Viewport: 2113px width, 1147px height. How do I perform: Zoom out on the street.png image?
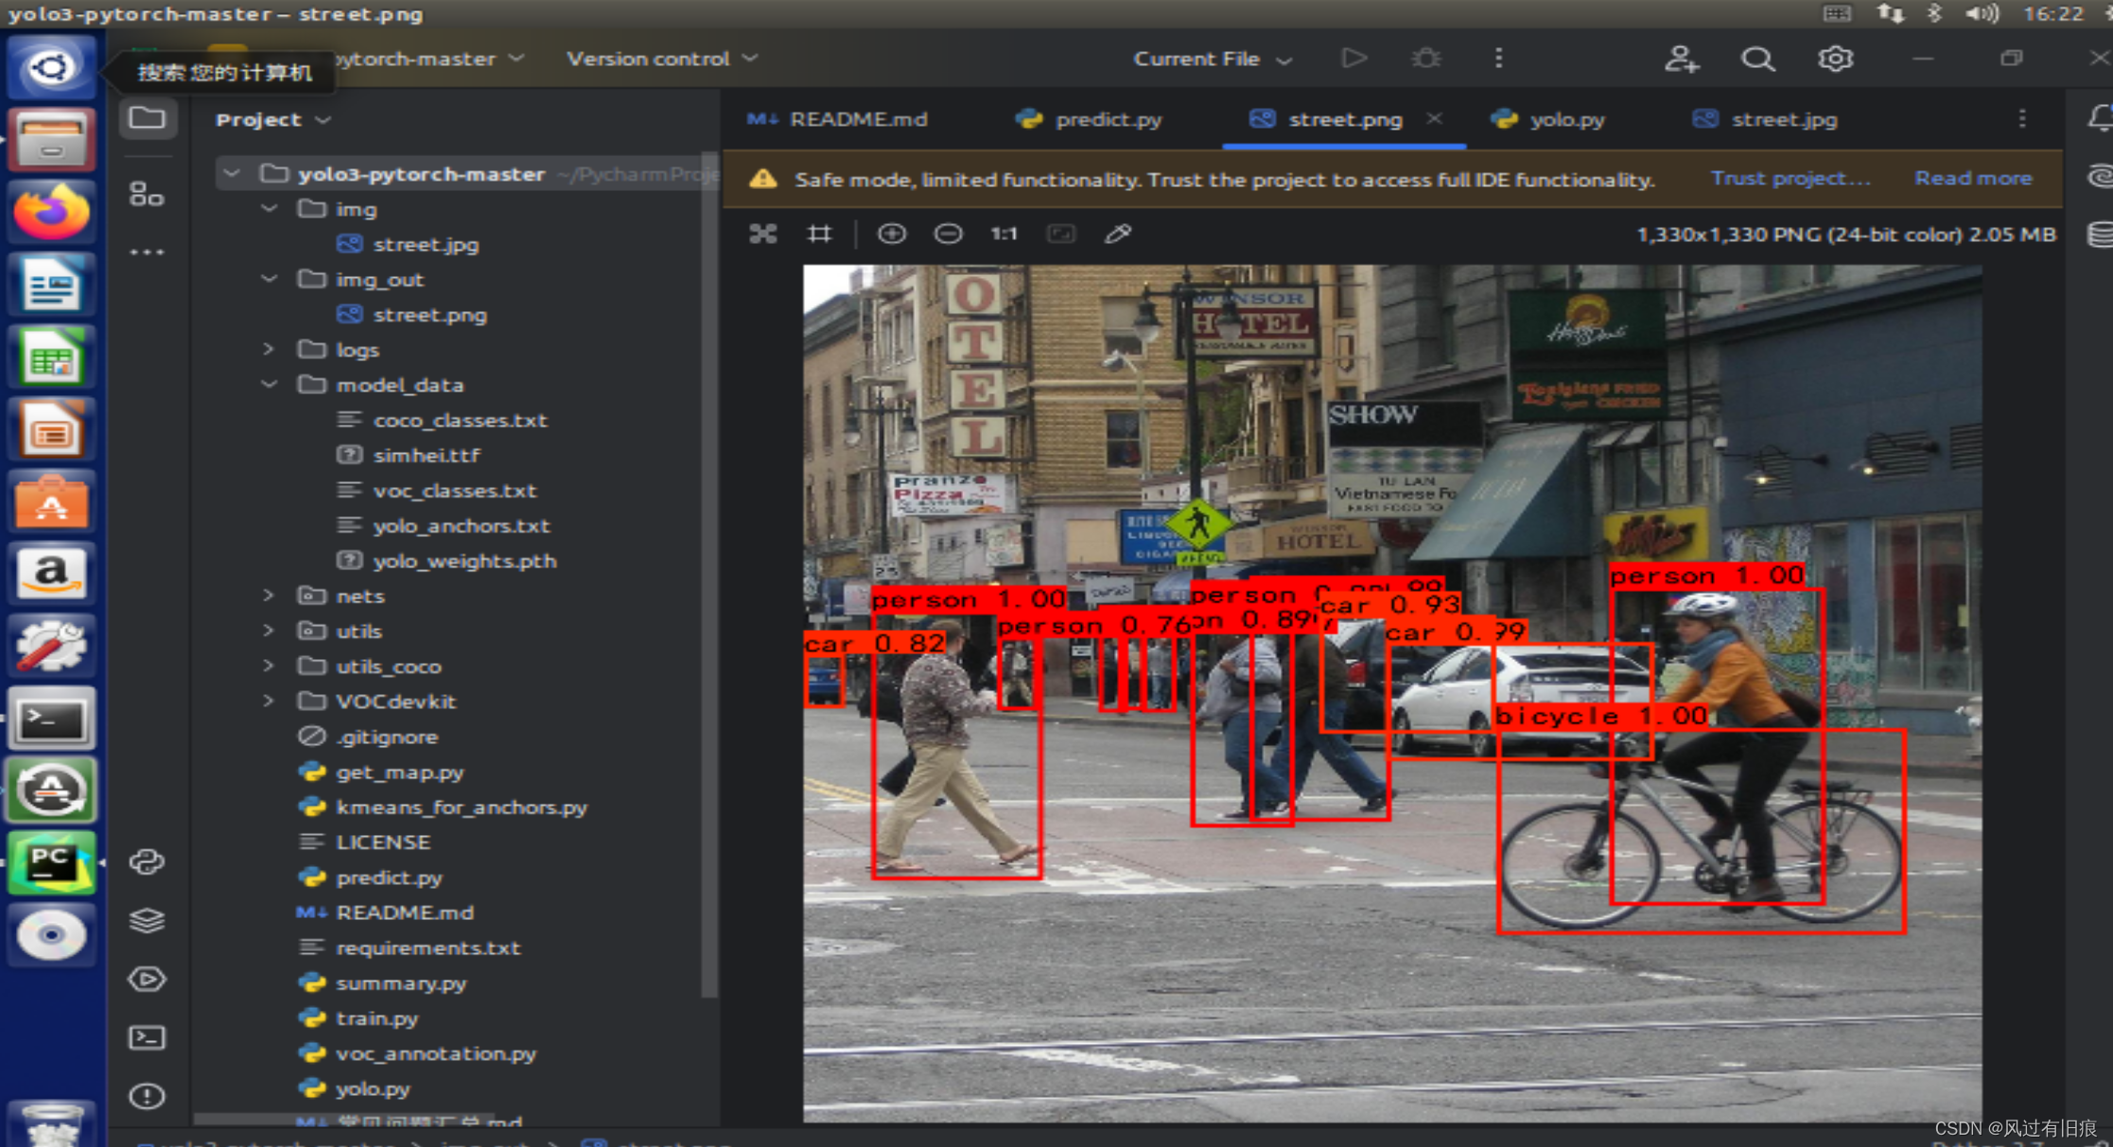[x=948, y=234]
